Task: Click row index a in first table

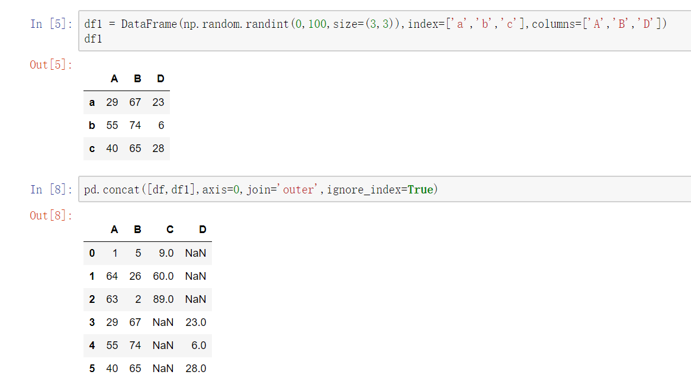Action: click(92, 102)
